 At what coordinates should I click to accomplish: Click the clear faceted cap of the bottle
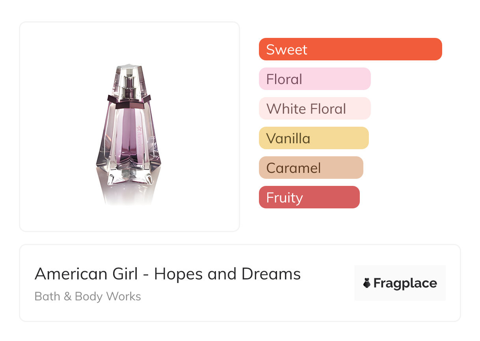click(128, 76)
